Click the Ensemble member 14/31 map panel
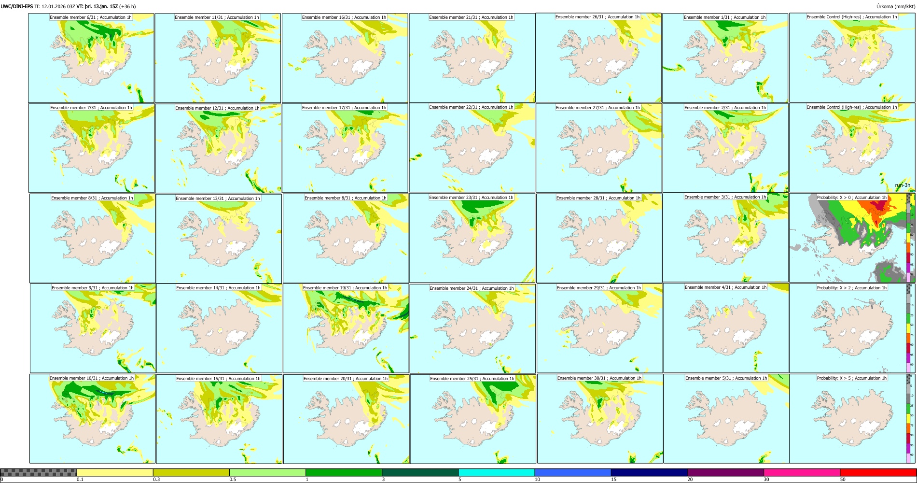This screenshot has height=483, width=917. tap(219, 328)
